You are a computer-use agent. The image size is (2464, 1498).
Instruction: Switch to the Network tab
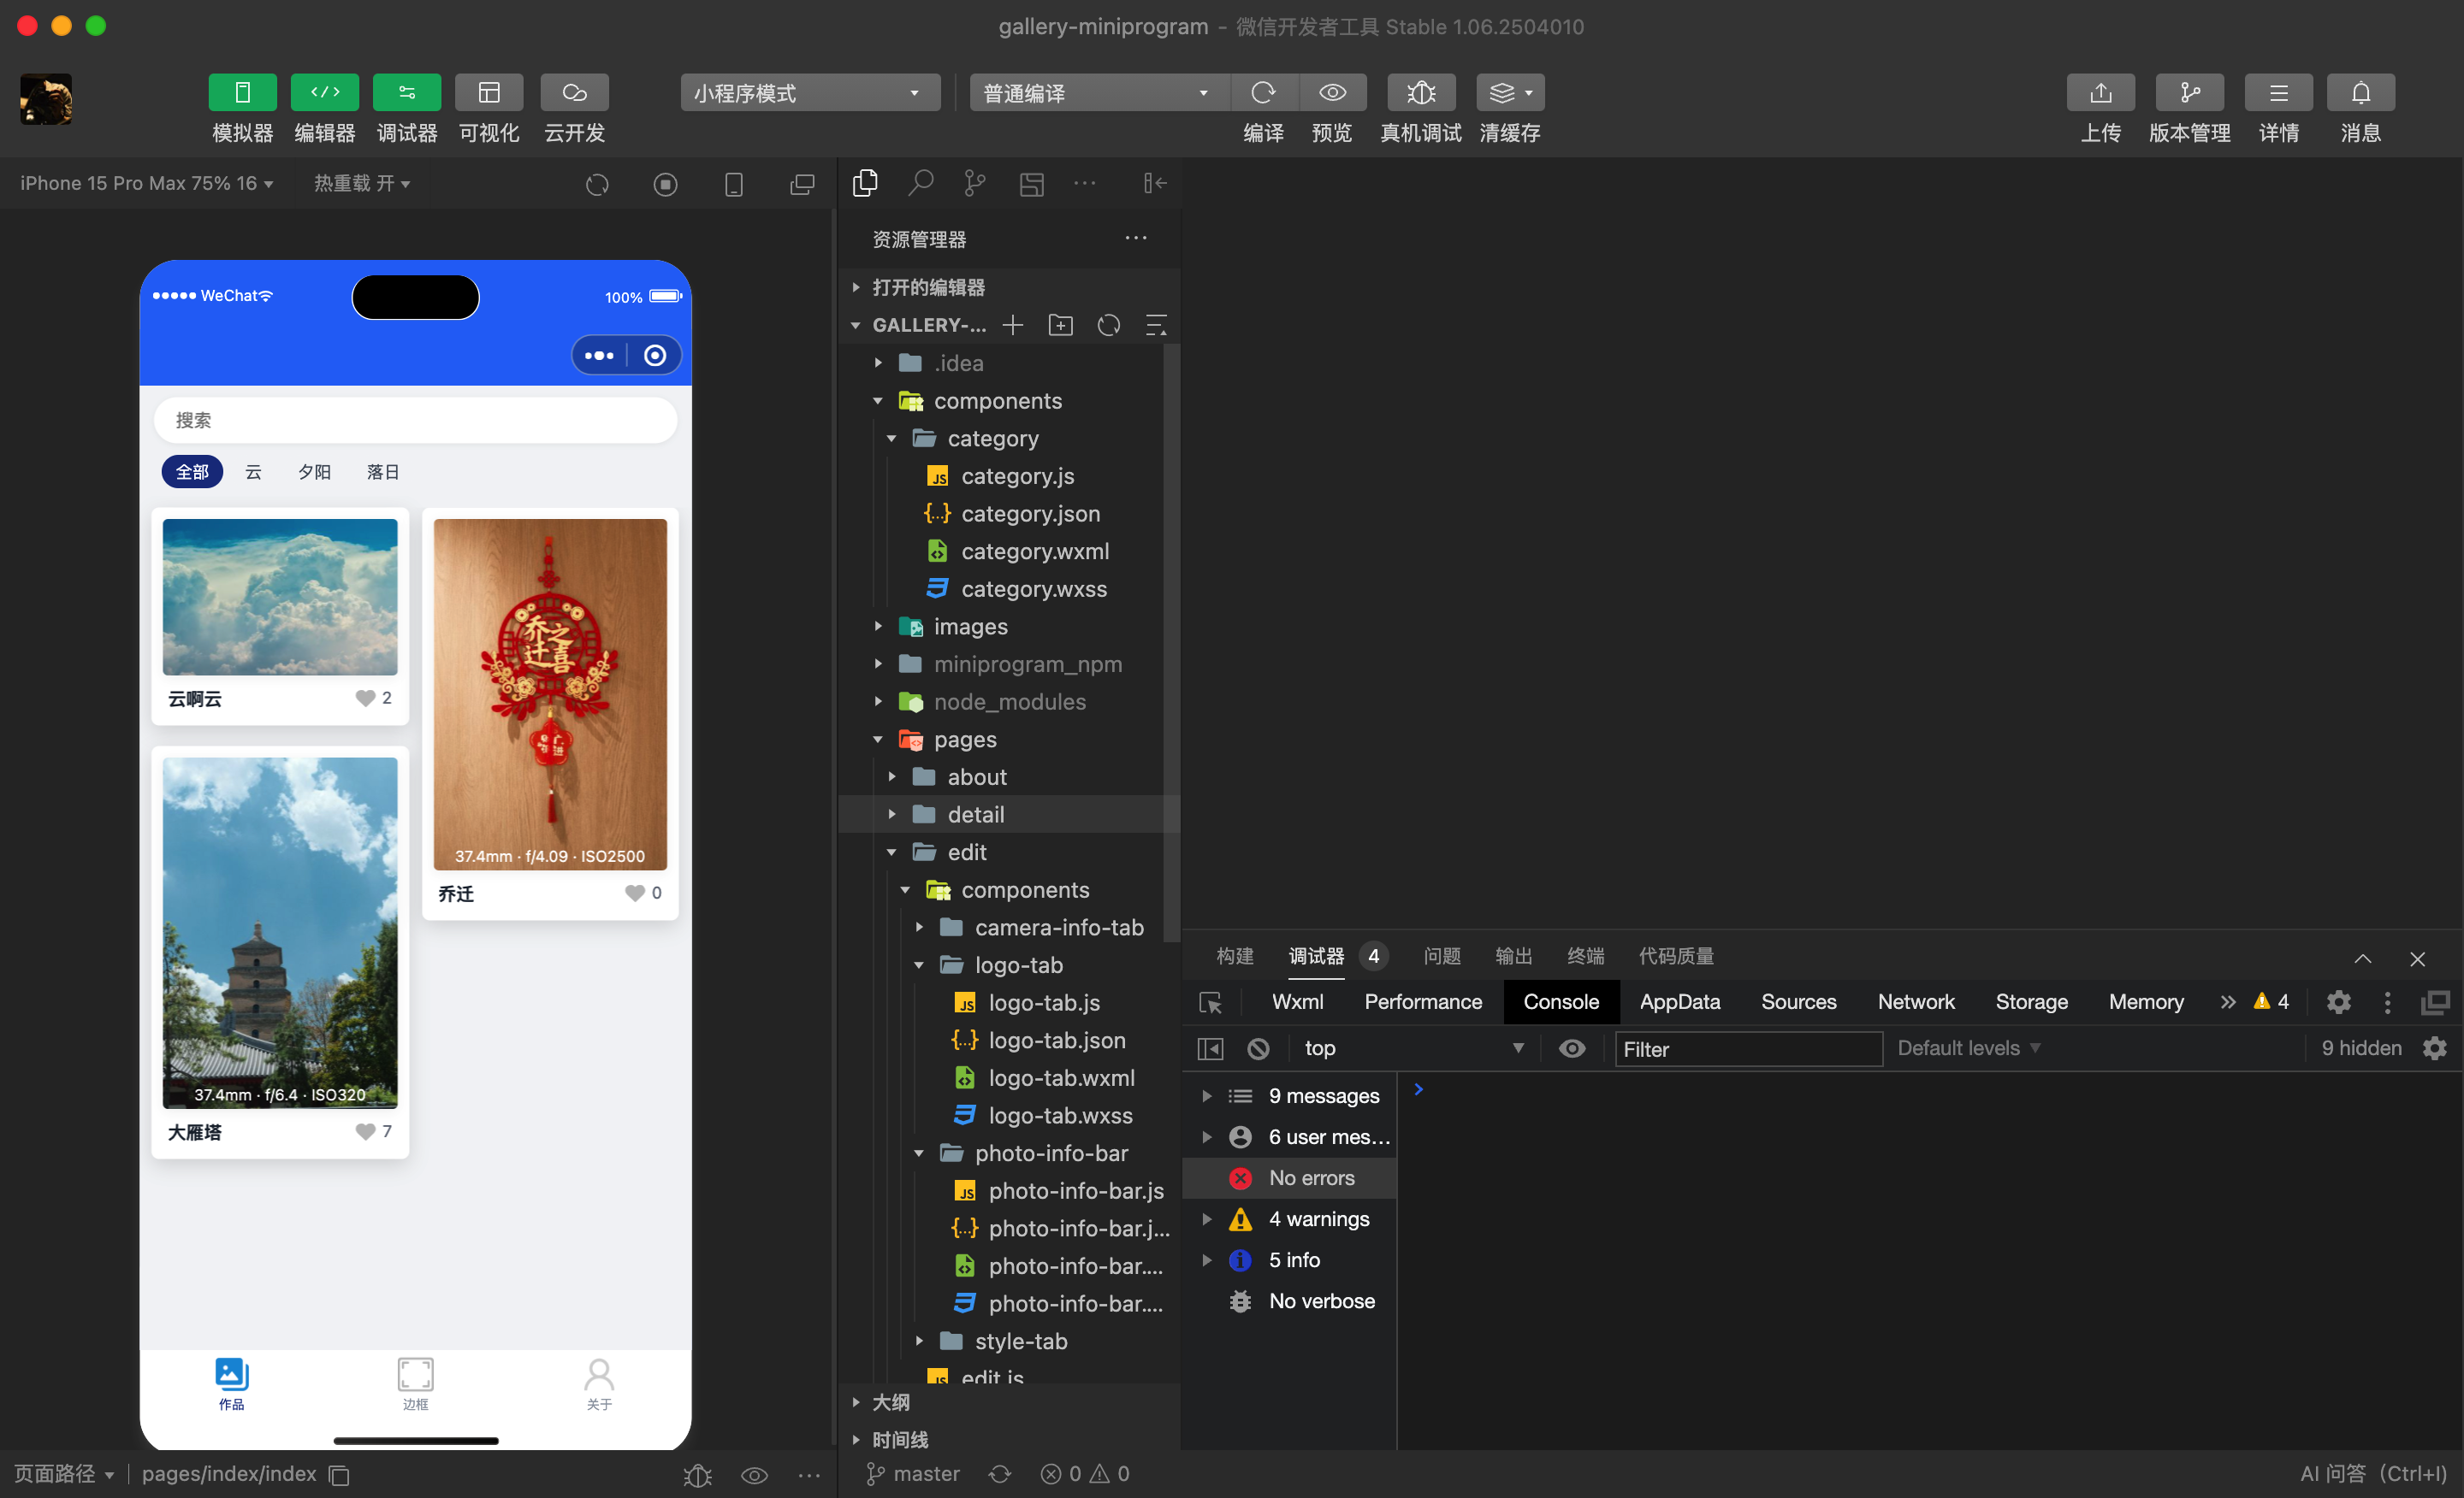[1915, 1002]
